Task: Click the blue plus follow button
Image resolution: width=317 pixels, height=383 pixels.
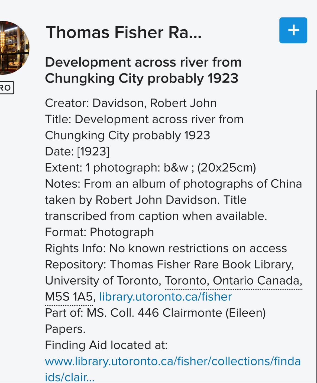Action: click(x=293, y=30)
